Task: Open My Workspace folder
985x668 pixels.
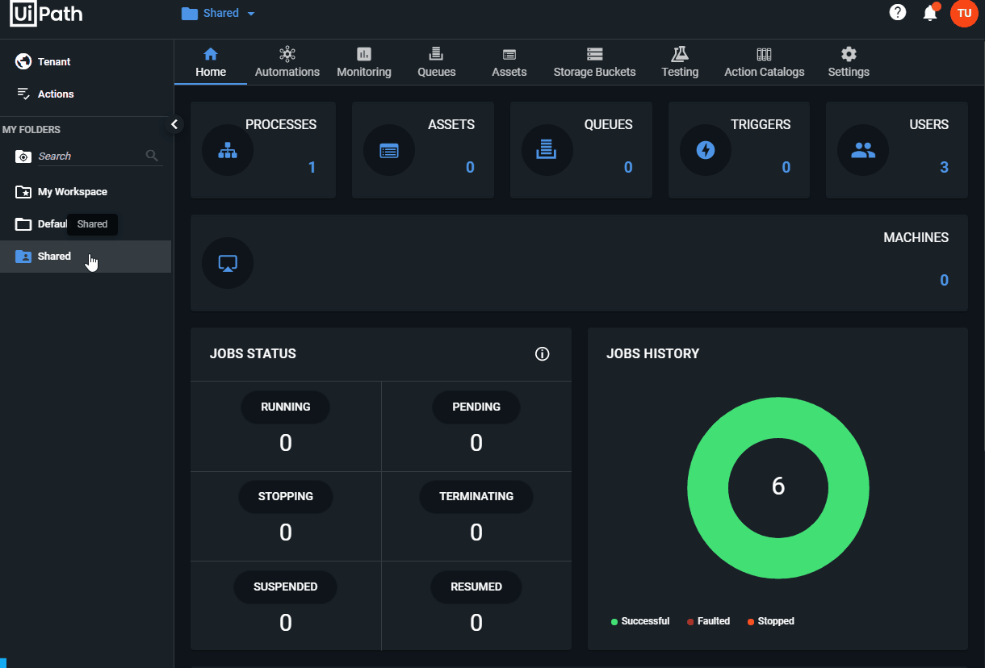Action: tap(61, 192)
